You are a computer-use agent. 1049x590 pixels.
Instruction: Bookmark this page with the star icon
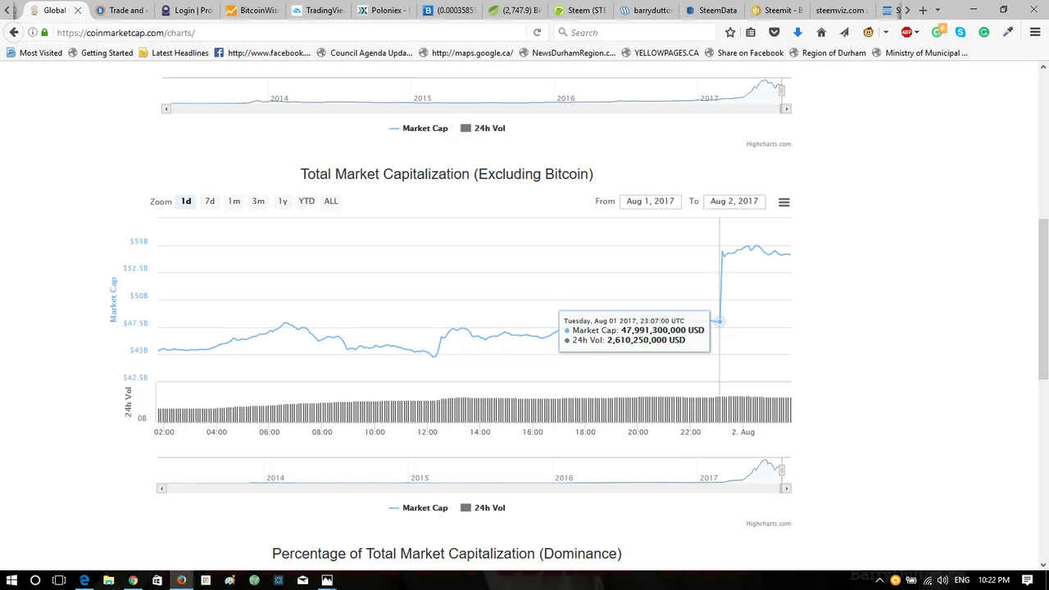coord(730,33)
